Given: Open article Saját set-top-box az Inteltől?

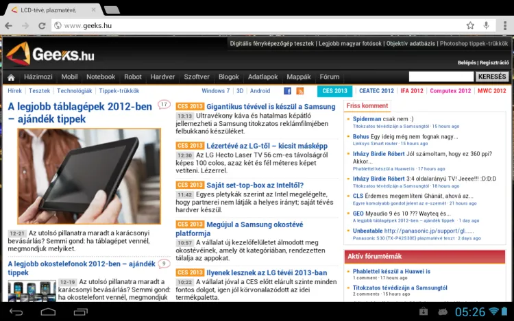Looking at the screenshot, I should (x=255, y=185).
